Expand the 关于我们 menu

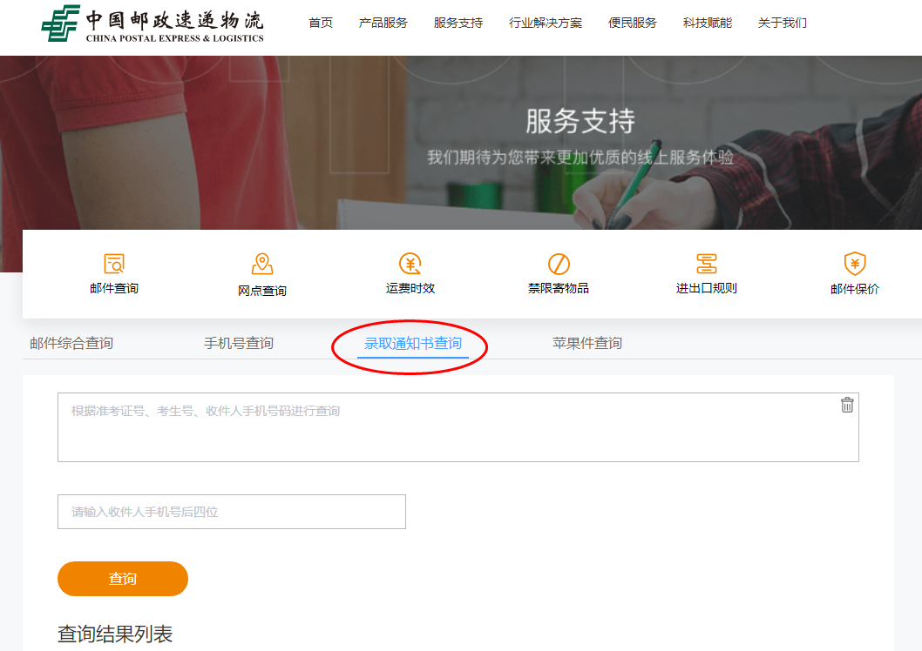click(783, 23)
